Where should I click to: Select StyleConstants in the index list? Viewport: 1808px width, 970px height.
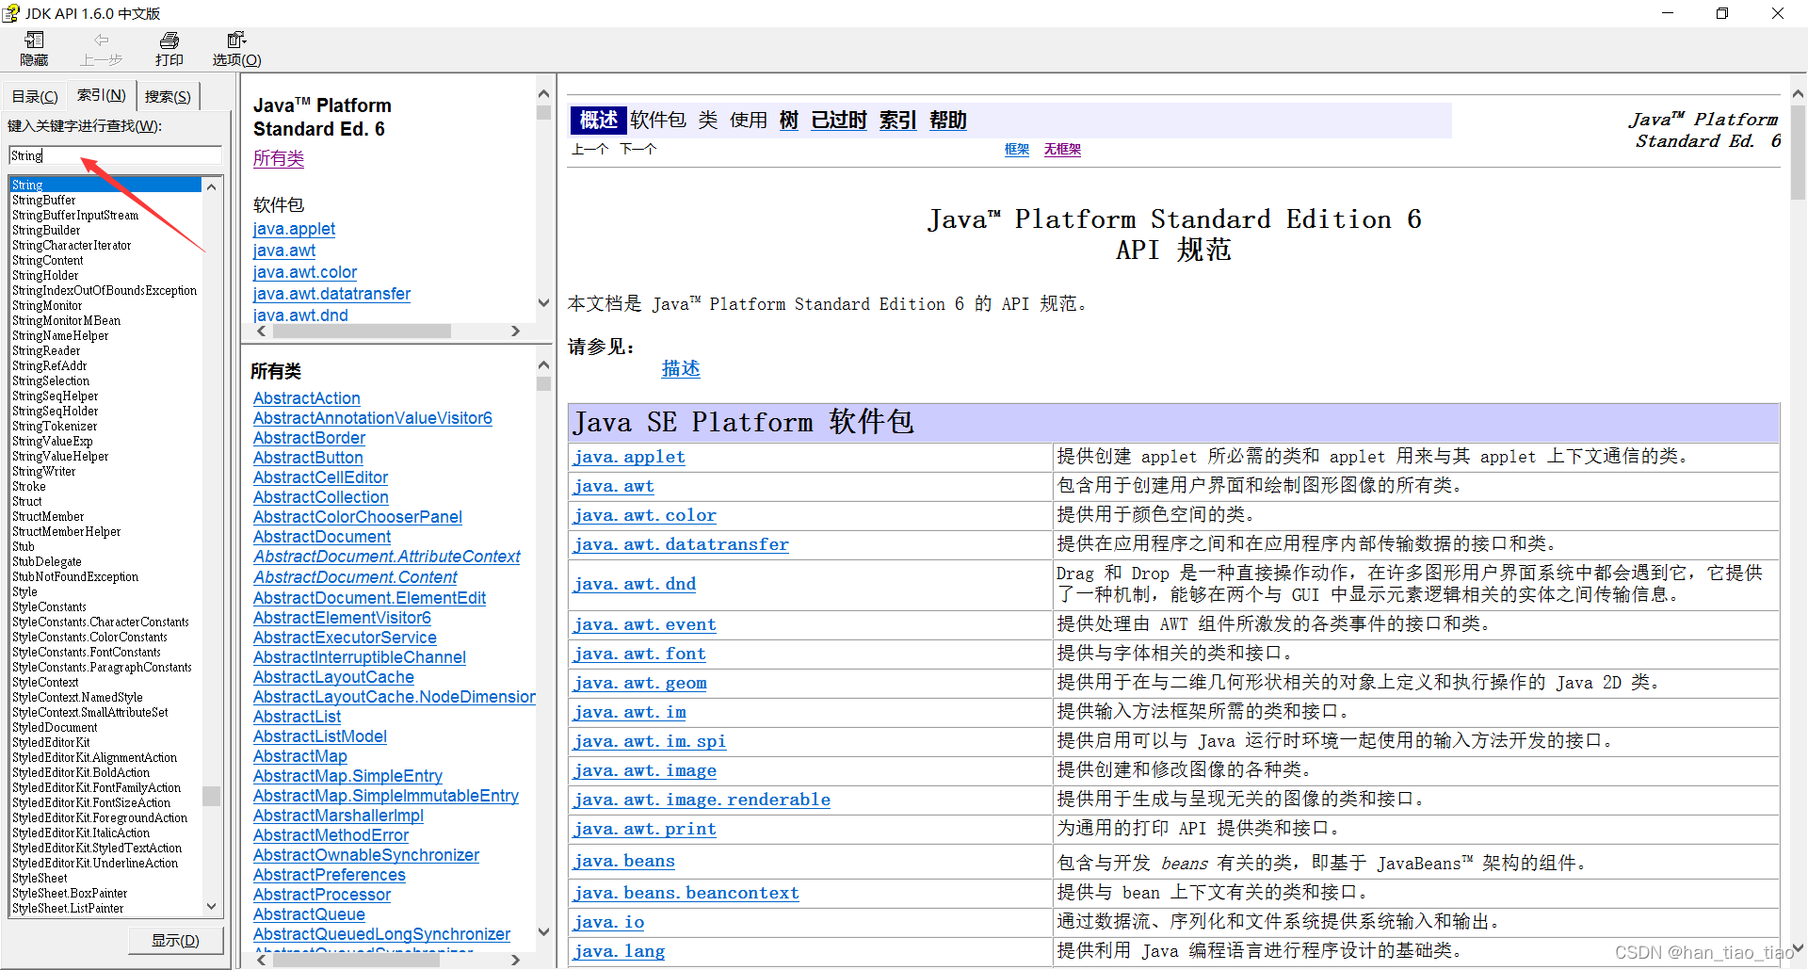[49, 606]
